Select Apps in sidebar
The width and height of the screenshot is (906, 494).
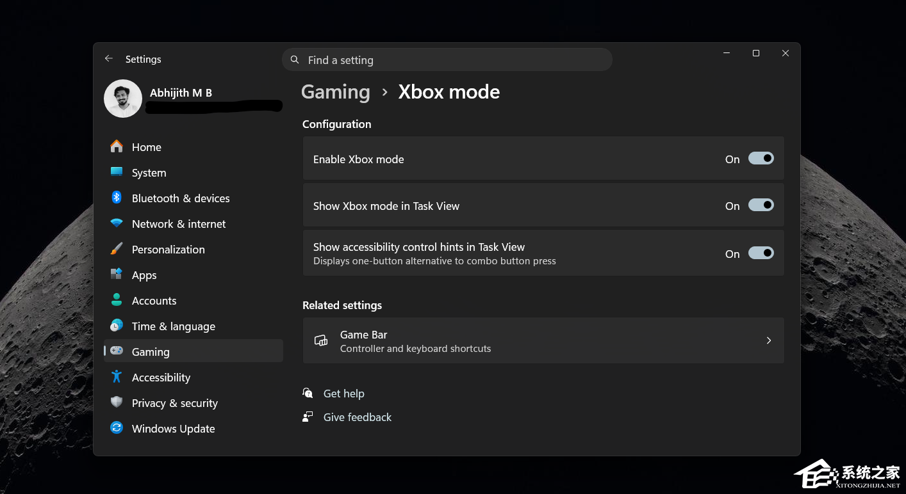click(x=194, y=275)
